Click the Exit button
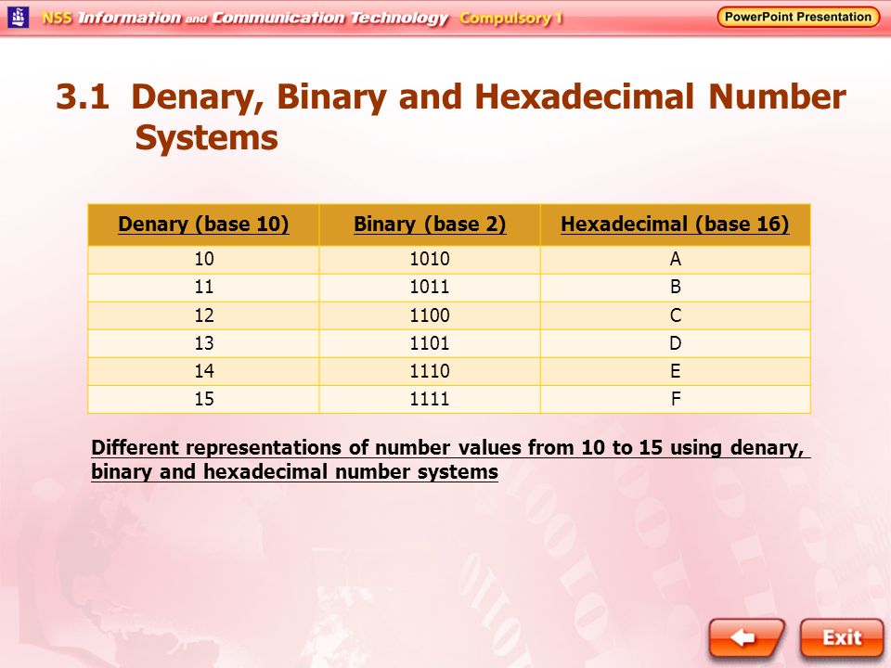The width and height of the screenshot is (891, 668). (x=842, y=638)
